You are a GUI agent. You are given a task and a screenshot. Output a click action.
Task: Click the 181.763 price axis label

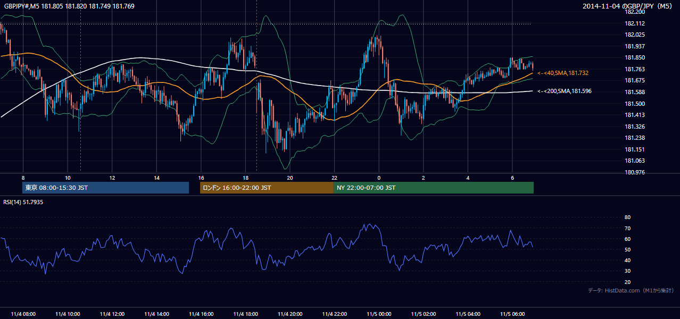pos(634,69)
